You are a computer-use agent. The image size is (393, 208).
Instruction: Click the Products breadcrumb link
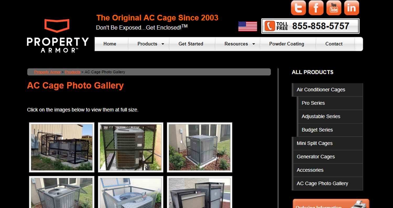[73, 72]
